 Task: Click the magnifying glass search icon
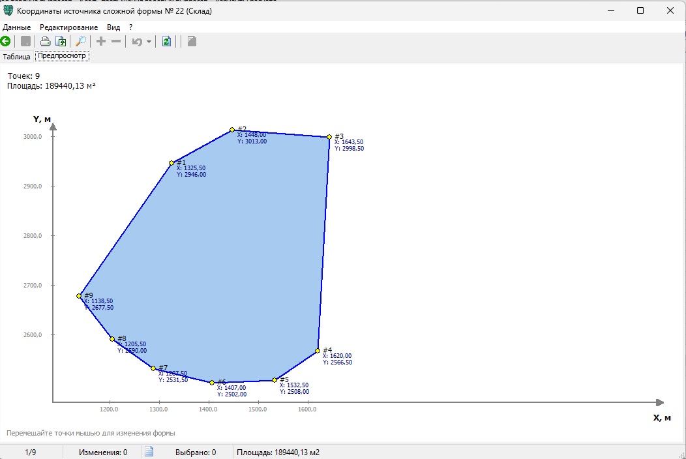tap(81, 42)
